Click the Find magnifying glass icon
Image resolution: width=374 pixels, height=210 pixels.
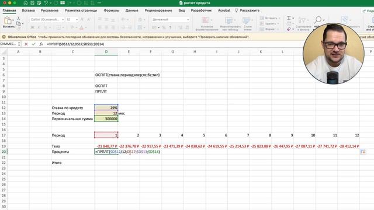click(318, 20)
